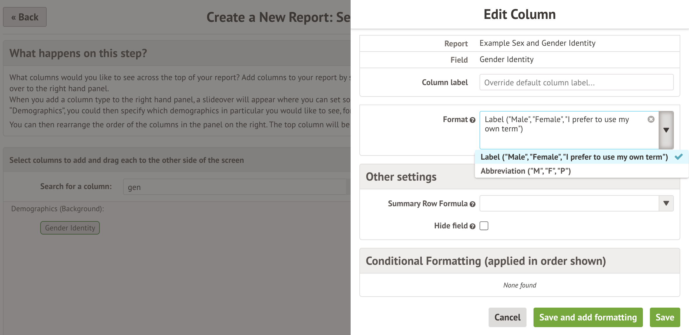This screenshot has height=335, width=689.
Task: Go back with the Back button
Action: coord(25,17)
